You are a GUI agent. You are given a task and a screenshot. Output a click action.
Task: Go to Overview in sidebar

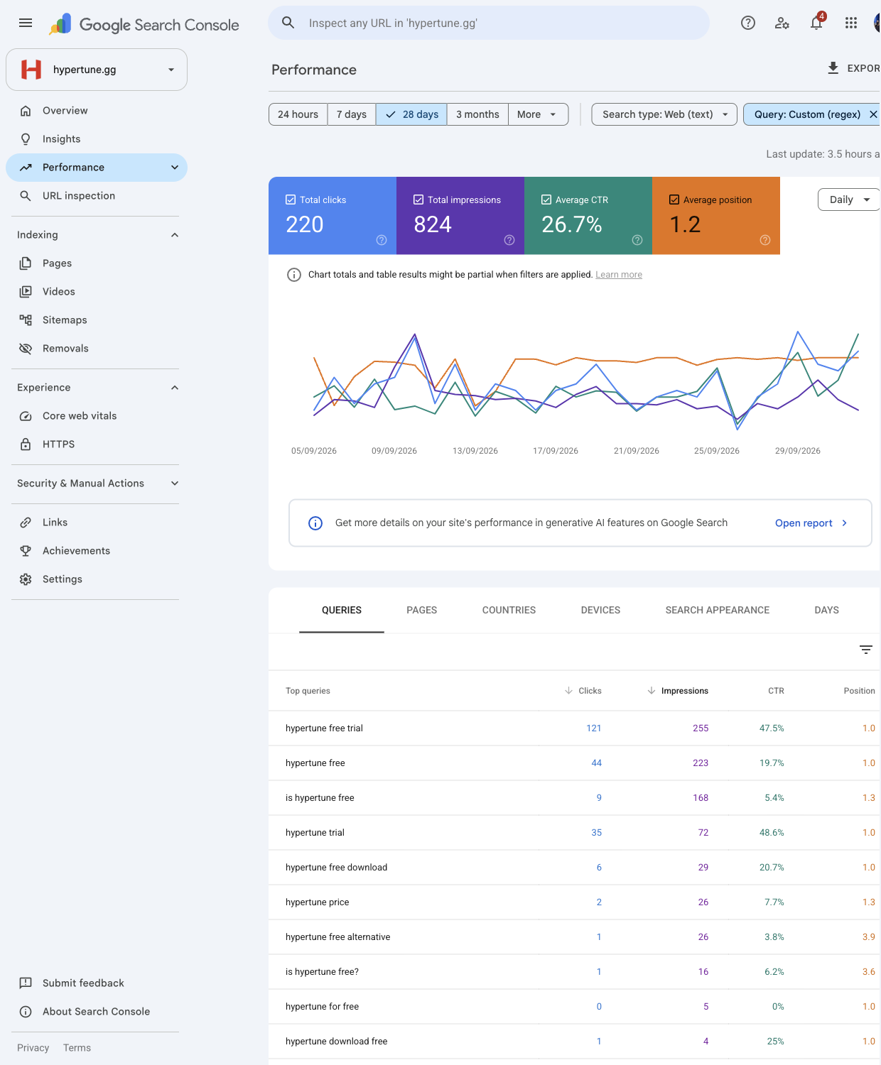pyautogui.click(x=97, y=111)
